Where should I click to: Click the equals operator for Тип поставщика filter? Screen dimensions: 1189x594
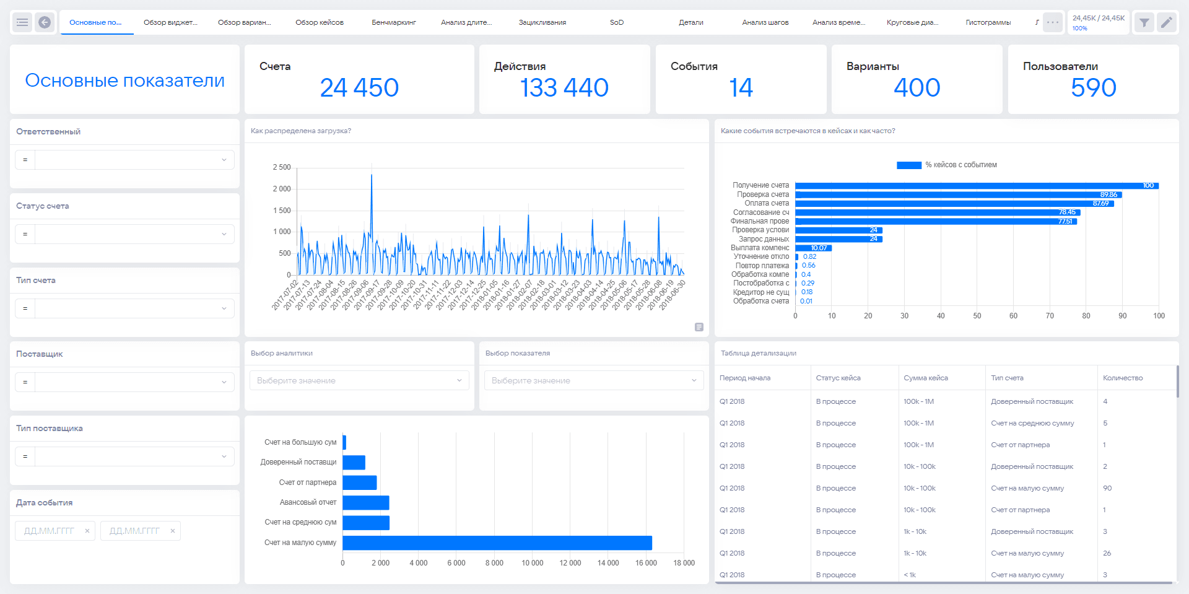pyautogui.click(x=25, y=456)
